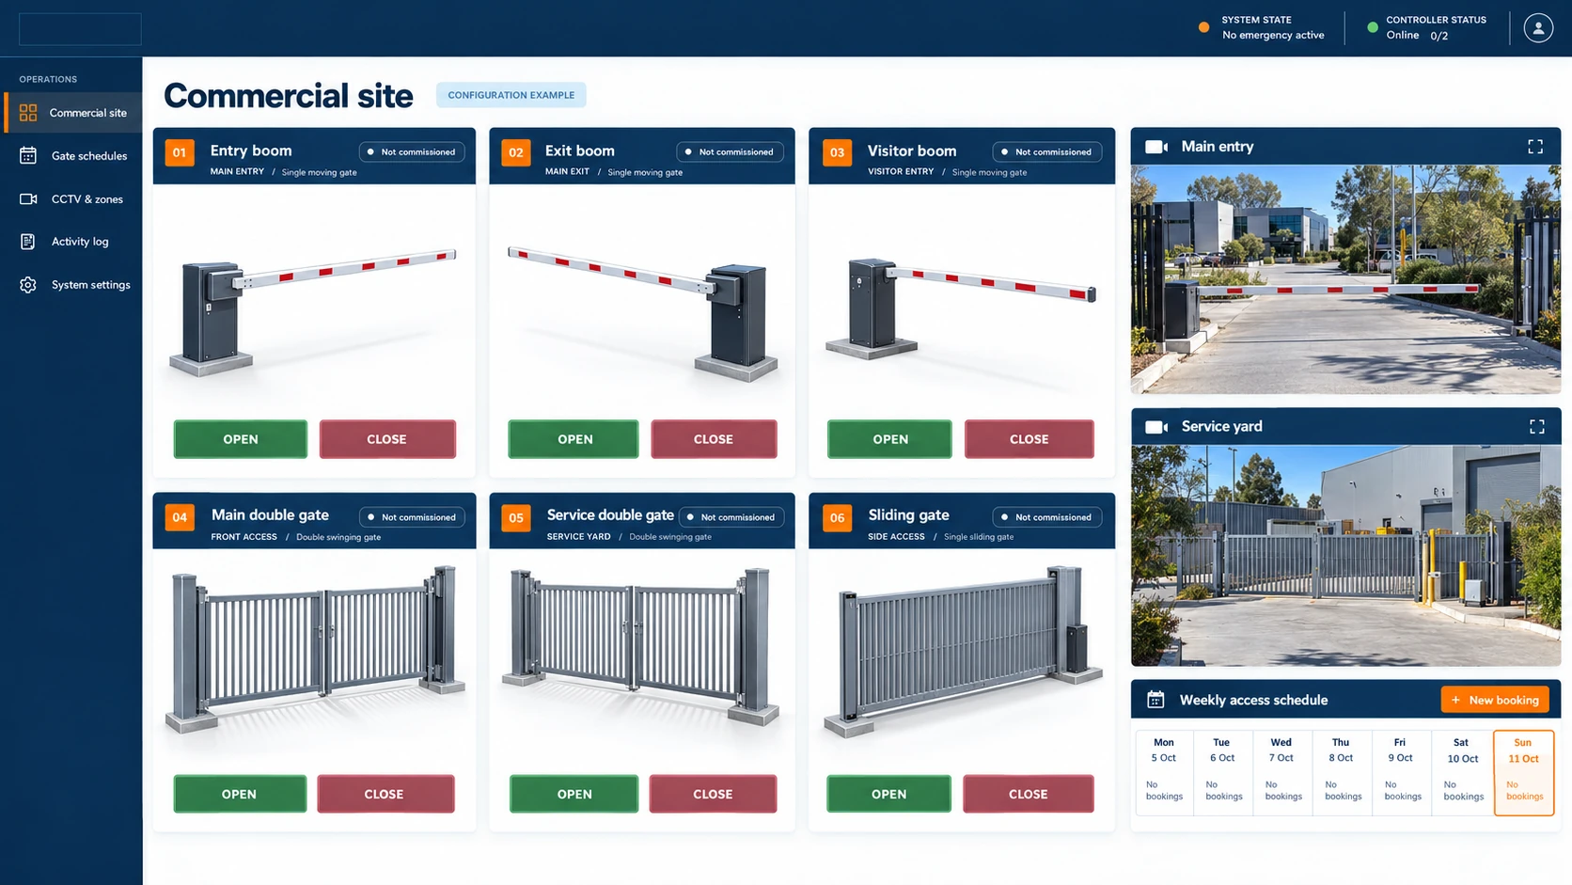This screenshot has height=885, width=1572.
Task: Go to CCTV & zones
Action: (x=73, y=199)
